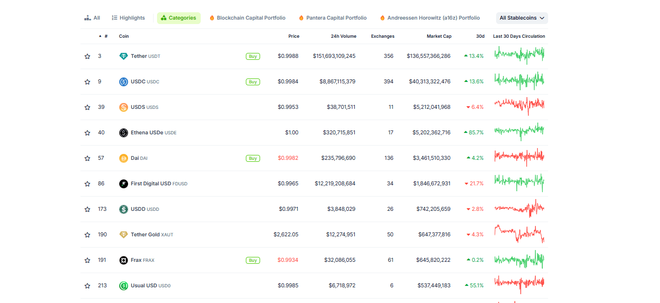This screenshot has width=660, height=303.
Task: Click Last 30 Days Circulation header
Action: [x=519, y=36]
